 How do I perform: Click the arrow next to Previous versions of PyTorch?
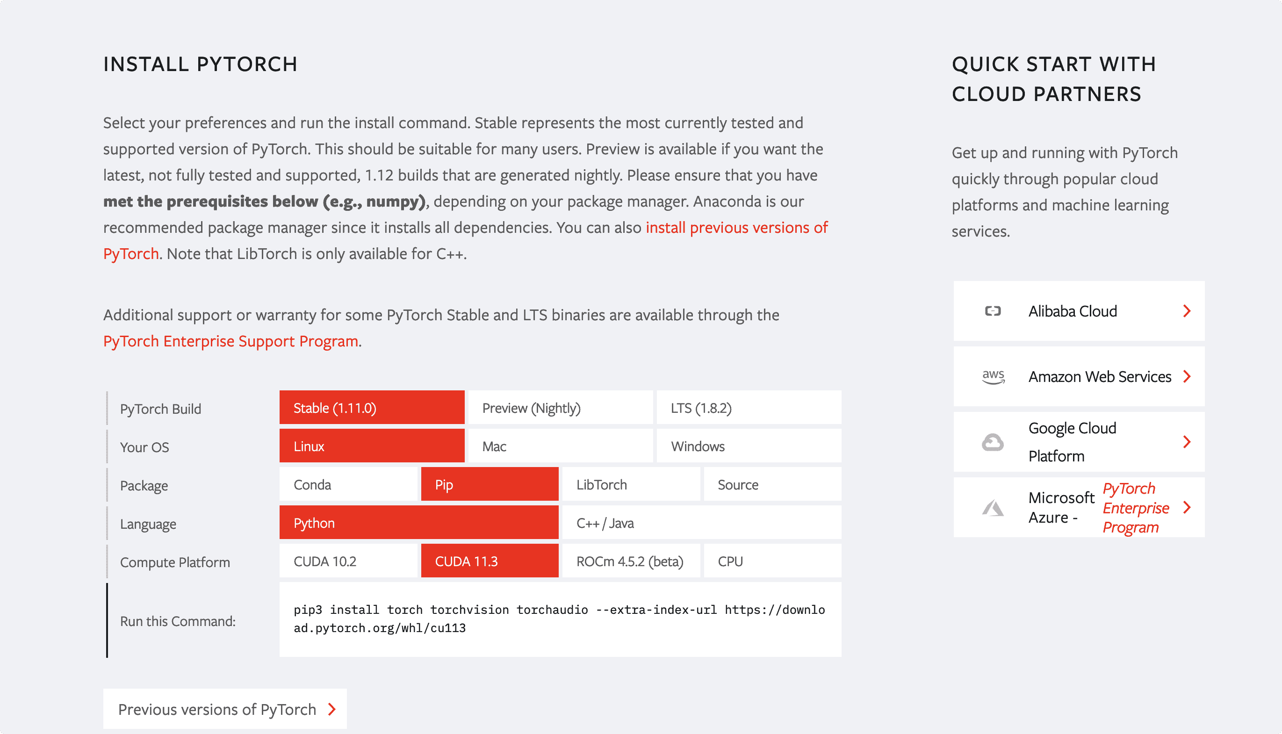pyautogui.click(x=331, y=709)
